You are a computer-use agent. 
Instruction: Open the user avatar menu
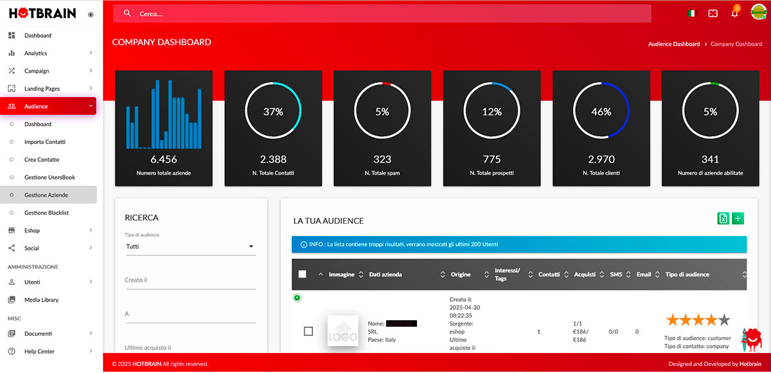(x=759, y=13)
